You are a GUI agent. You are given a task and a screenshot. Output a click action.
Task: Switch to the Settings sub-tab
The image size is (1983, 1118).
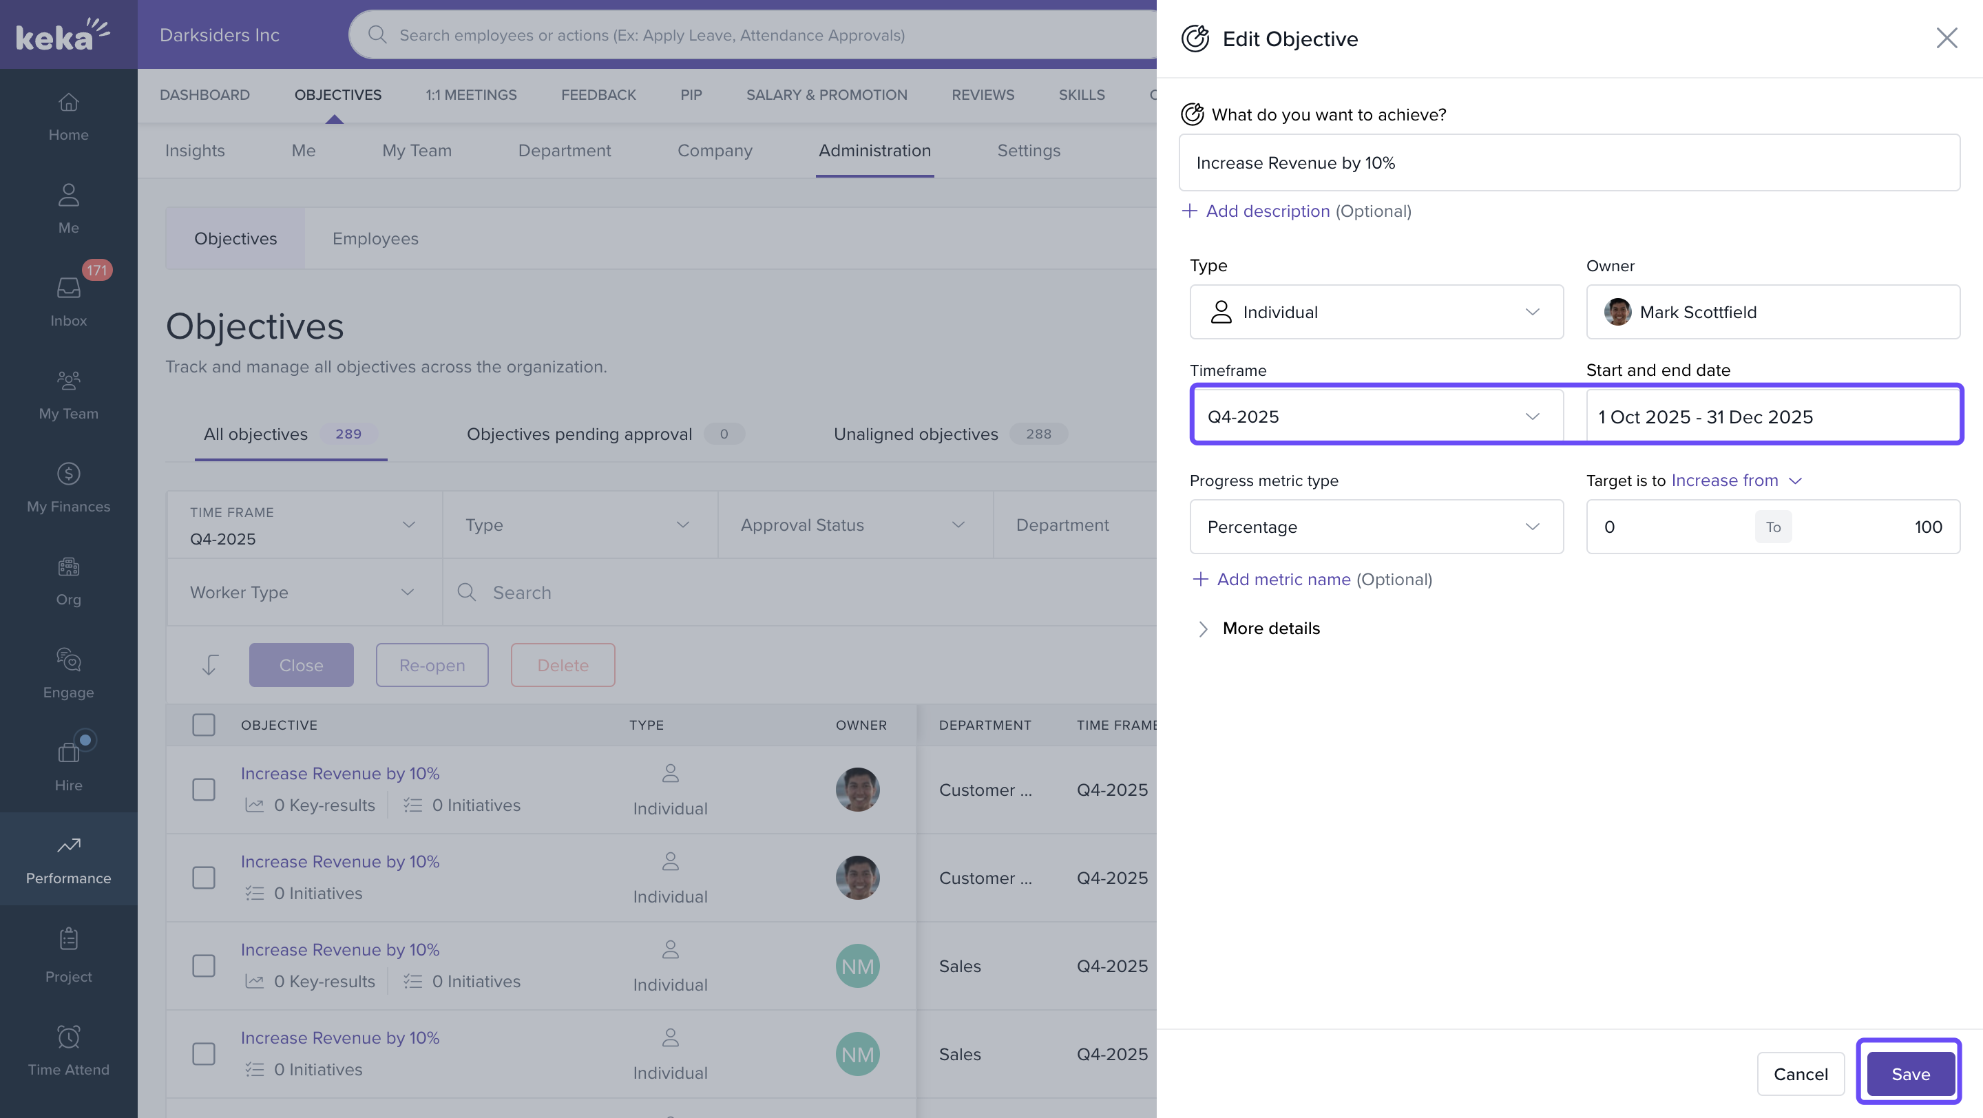coord(1029,151)
